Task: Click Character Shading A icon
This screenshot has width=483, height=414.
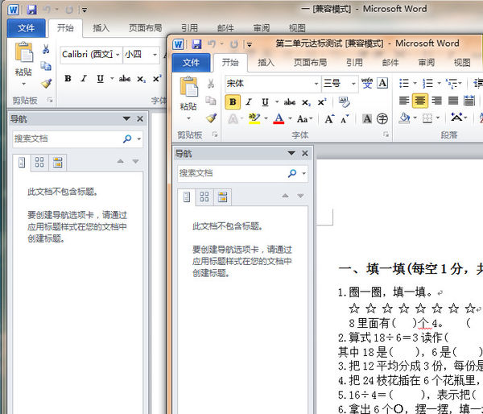Action: [x=366, y=119]
